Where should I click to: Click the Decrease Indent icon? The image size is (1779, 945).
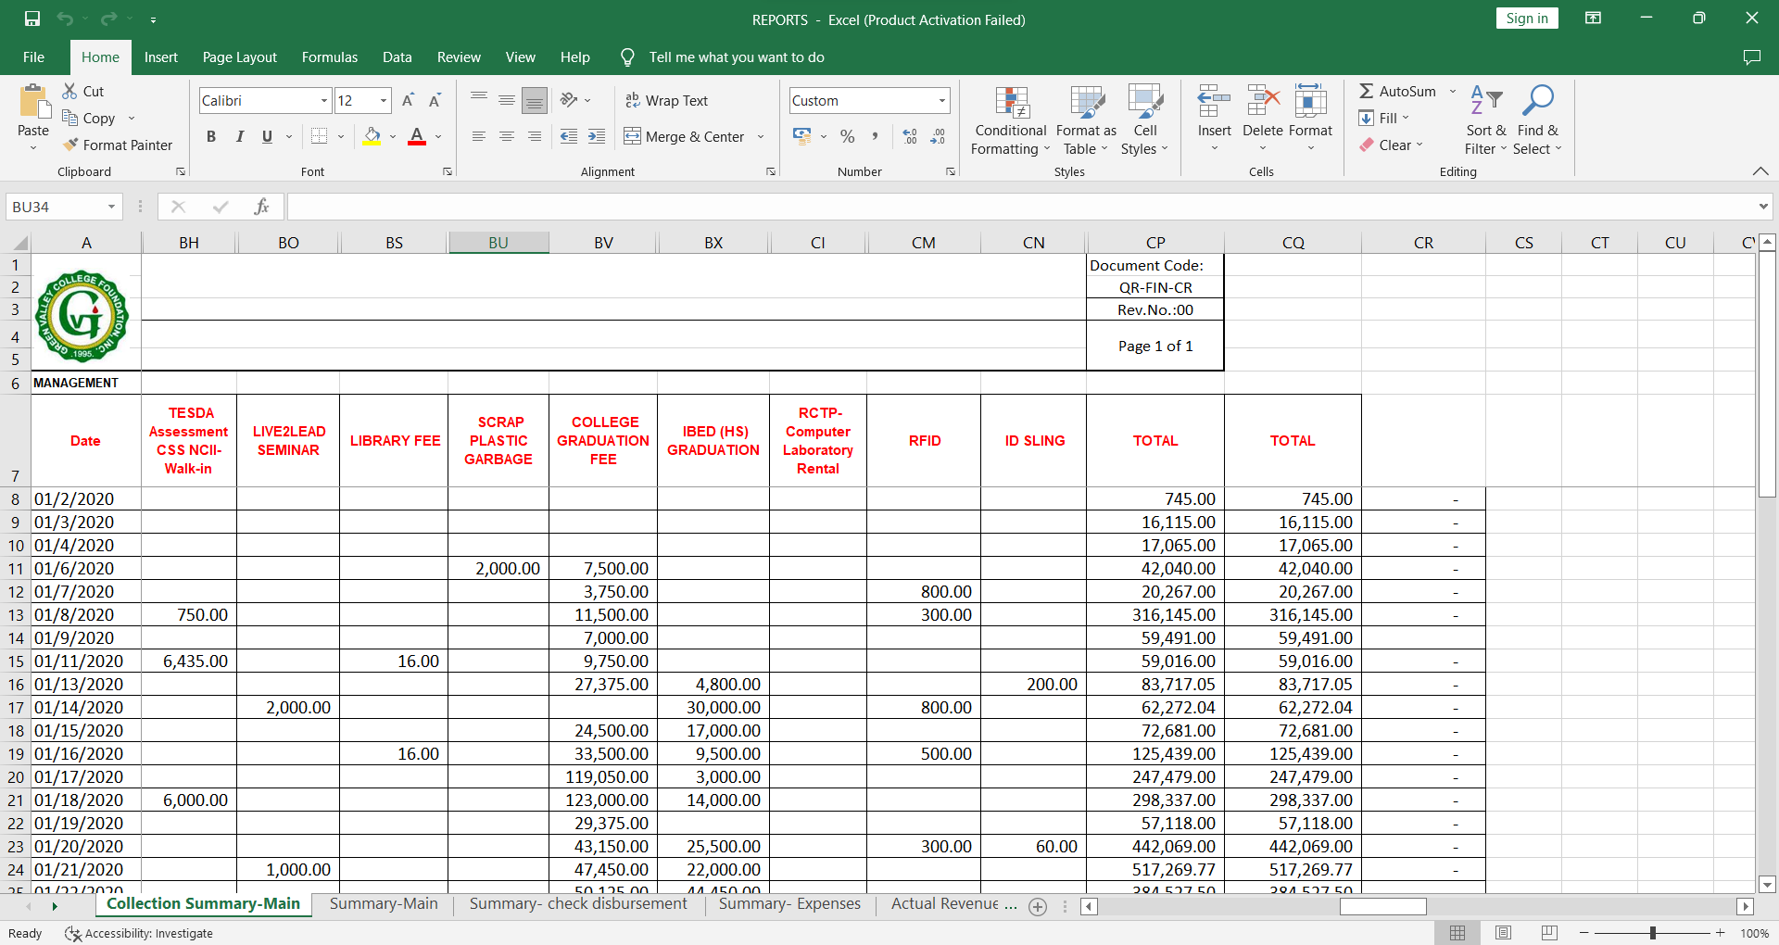(569, 136)
